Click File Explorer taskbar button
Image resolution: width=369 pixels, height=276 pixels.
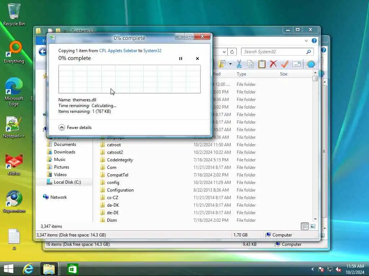point(49,269)
